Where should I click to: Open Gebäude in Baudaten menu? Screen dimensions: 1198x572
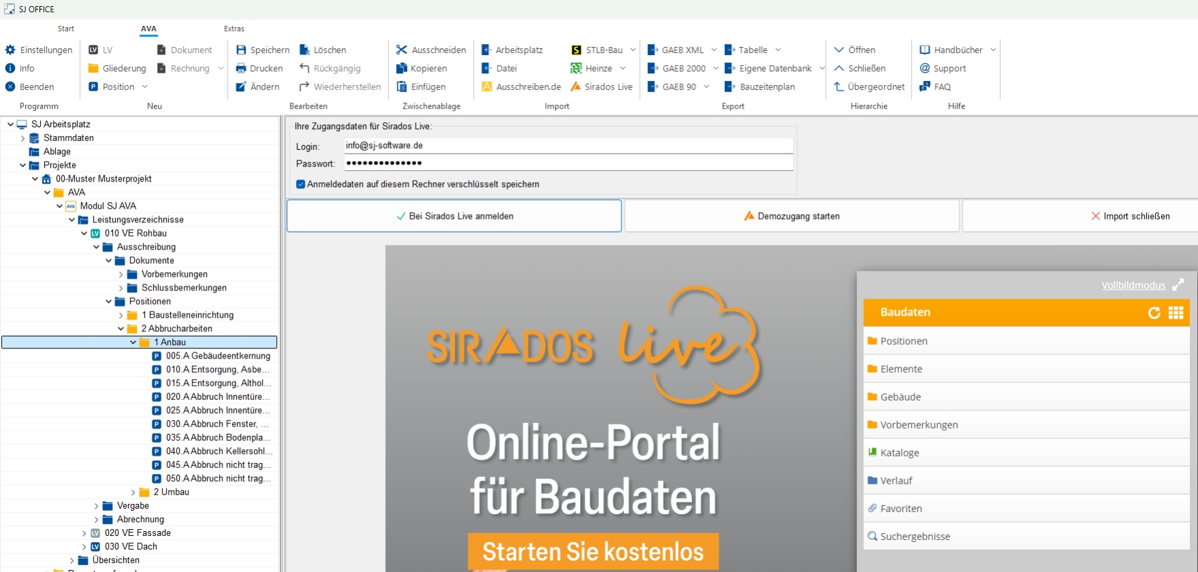click(x=1026, y=397)
